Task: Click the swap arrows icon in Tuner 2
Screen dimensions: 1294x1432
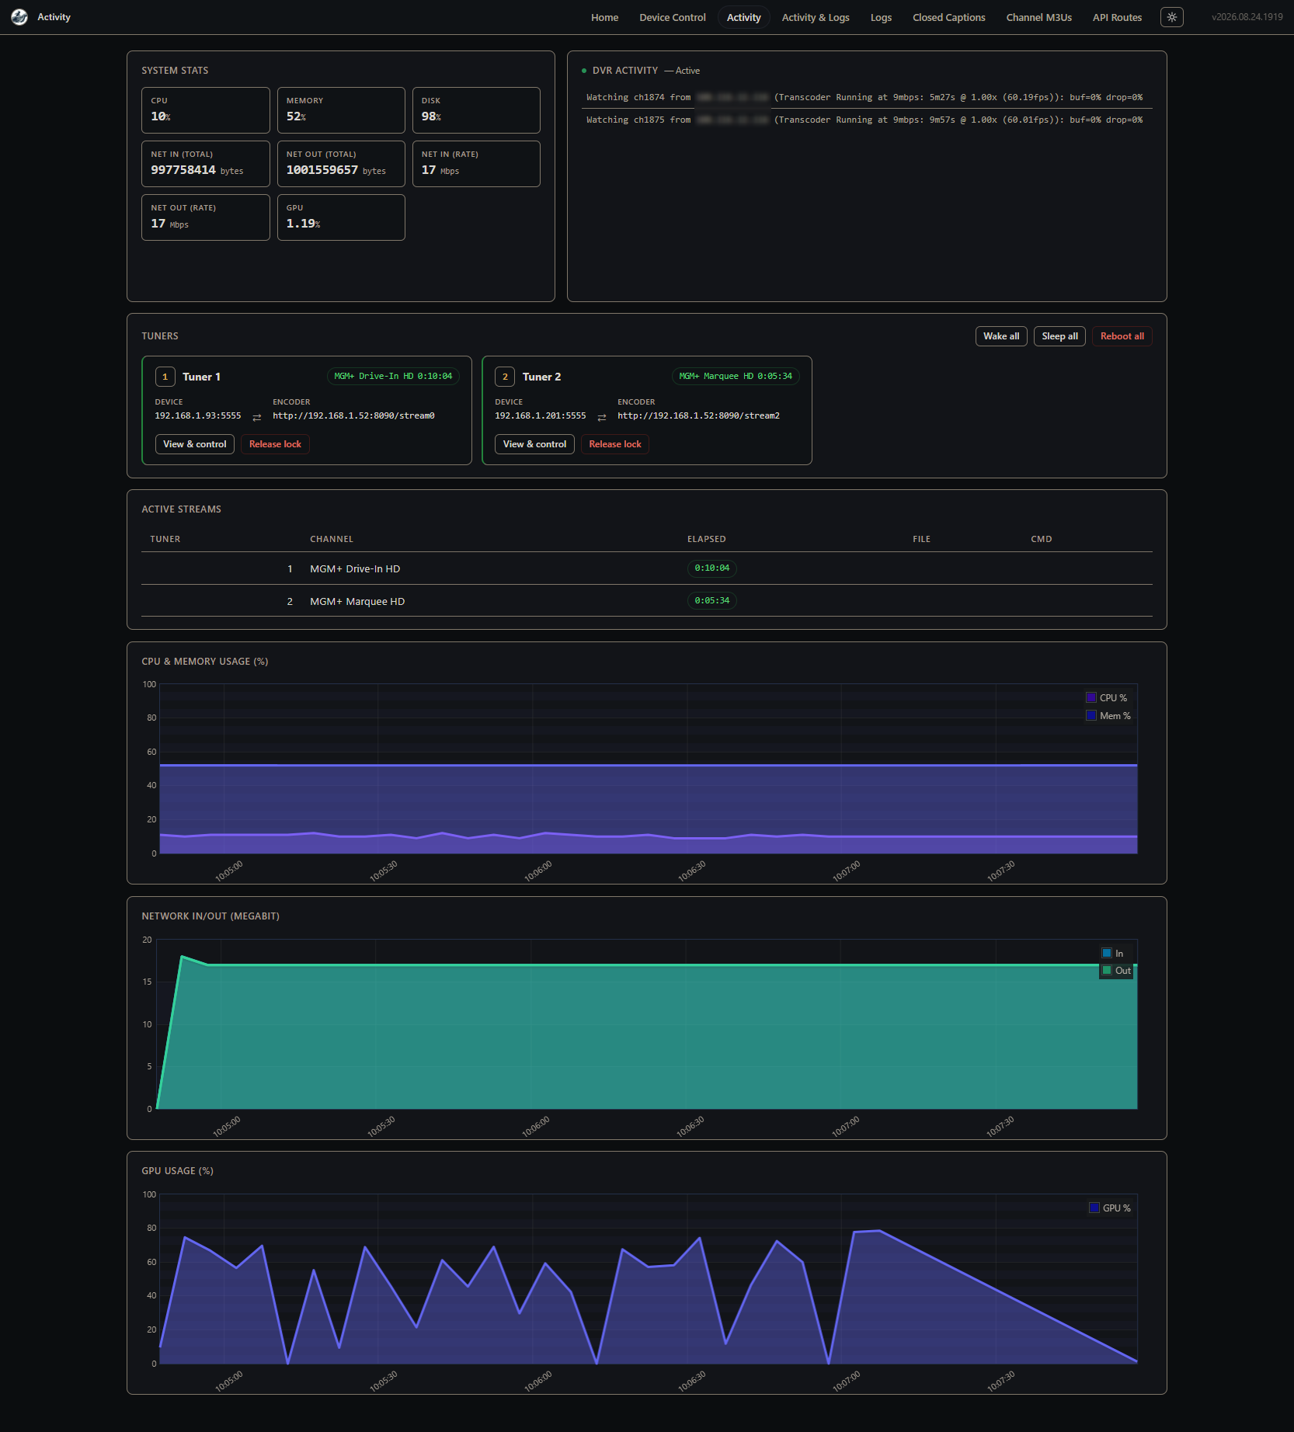Action: pos(602,417)
